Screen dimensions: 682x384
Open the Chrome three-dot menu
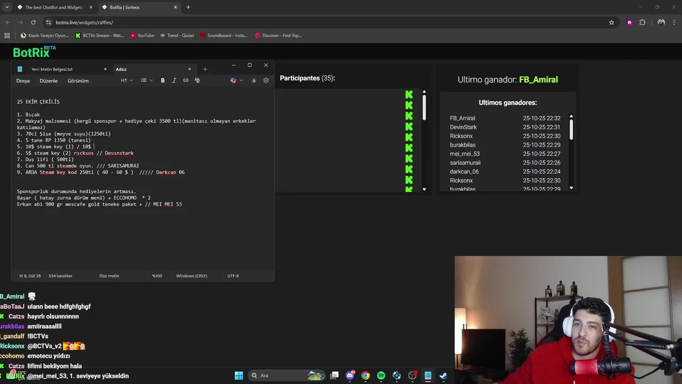[675, 22]
